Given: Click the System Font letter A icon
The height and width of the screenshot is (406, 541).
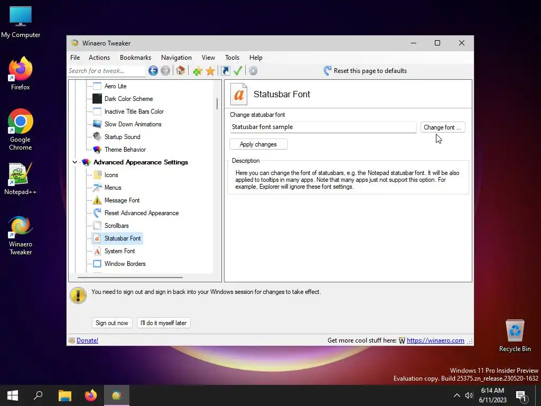Looking at the screenshot, I should [97, 251].
